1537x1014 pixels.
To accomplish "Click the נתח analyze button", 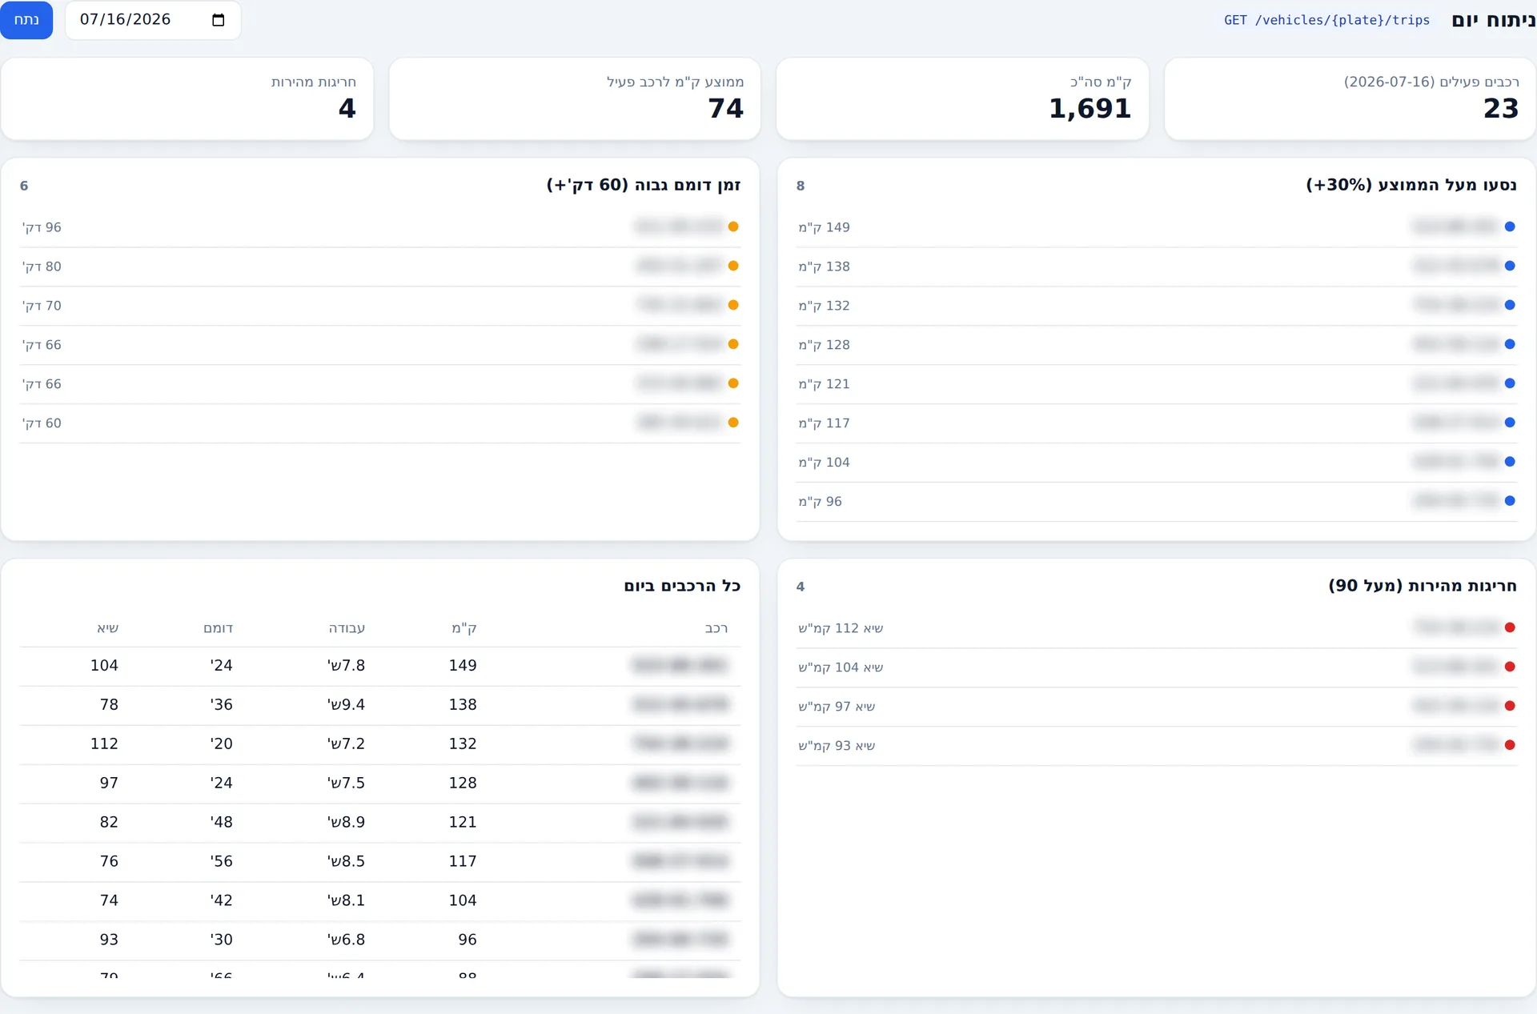I will click(26, 20).
